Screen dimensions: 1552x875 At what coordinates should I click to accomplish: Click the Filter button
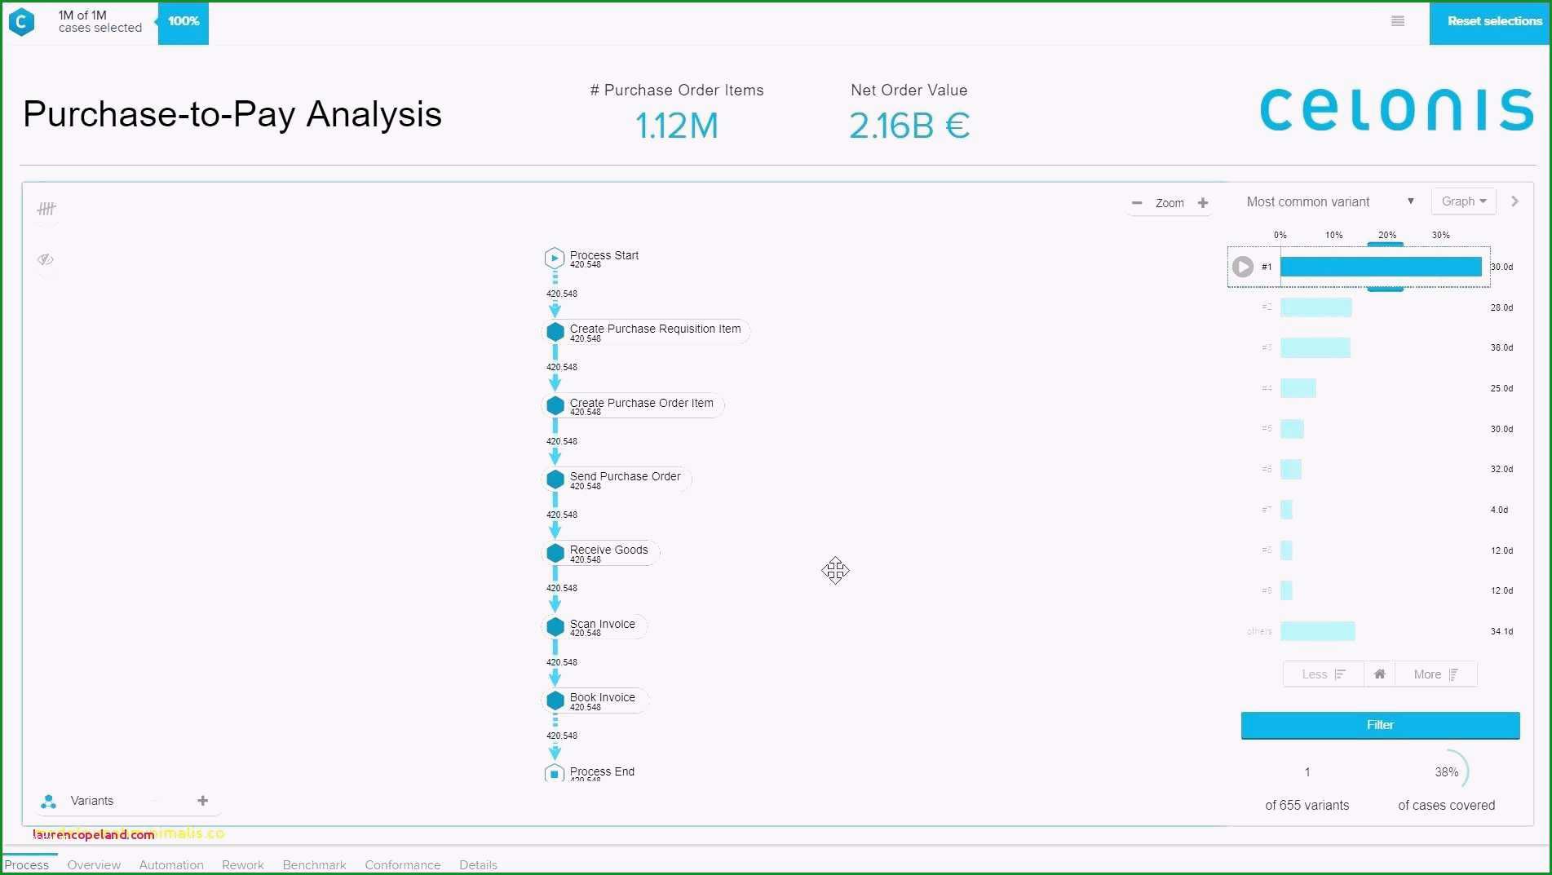click(x=1380, y=725)
